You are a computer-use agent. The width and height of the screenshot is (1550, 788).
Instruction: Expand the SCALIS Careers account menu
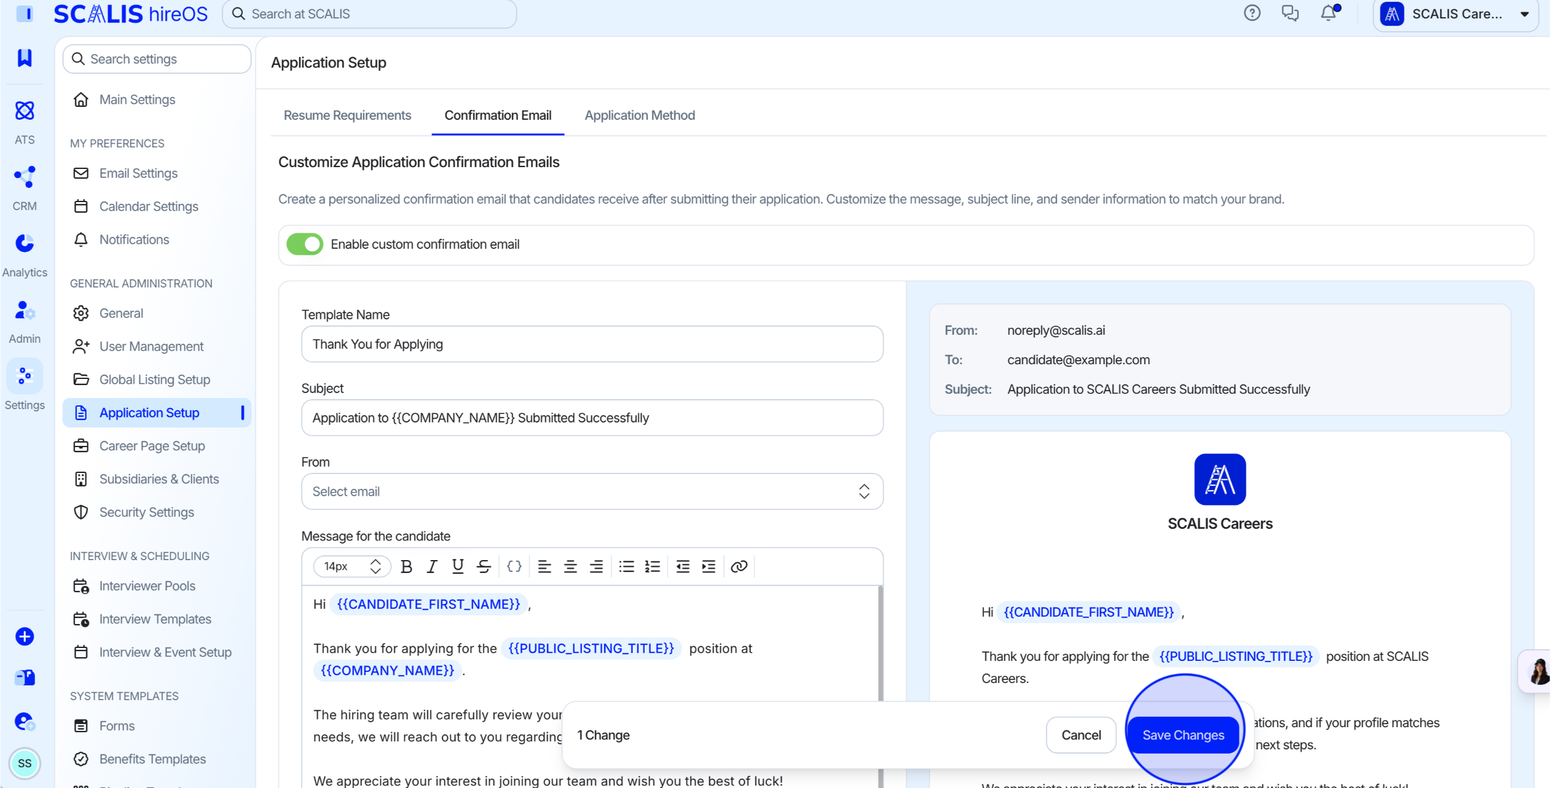(1455, 14)
